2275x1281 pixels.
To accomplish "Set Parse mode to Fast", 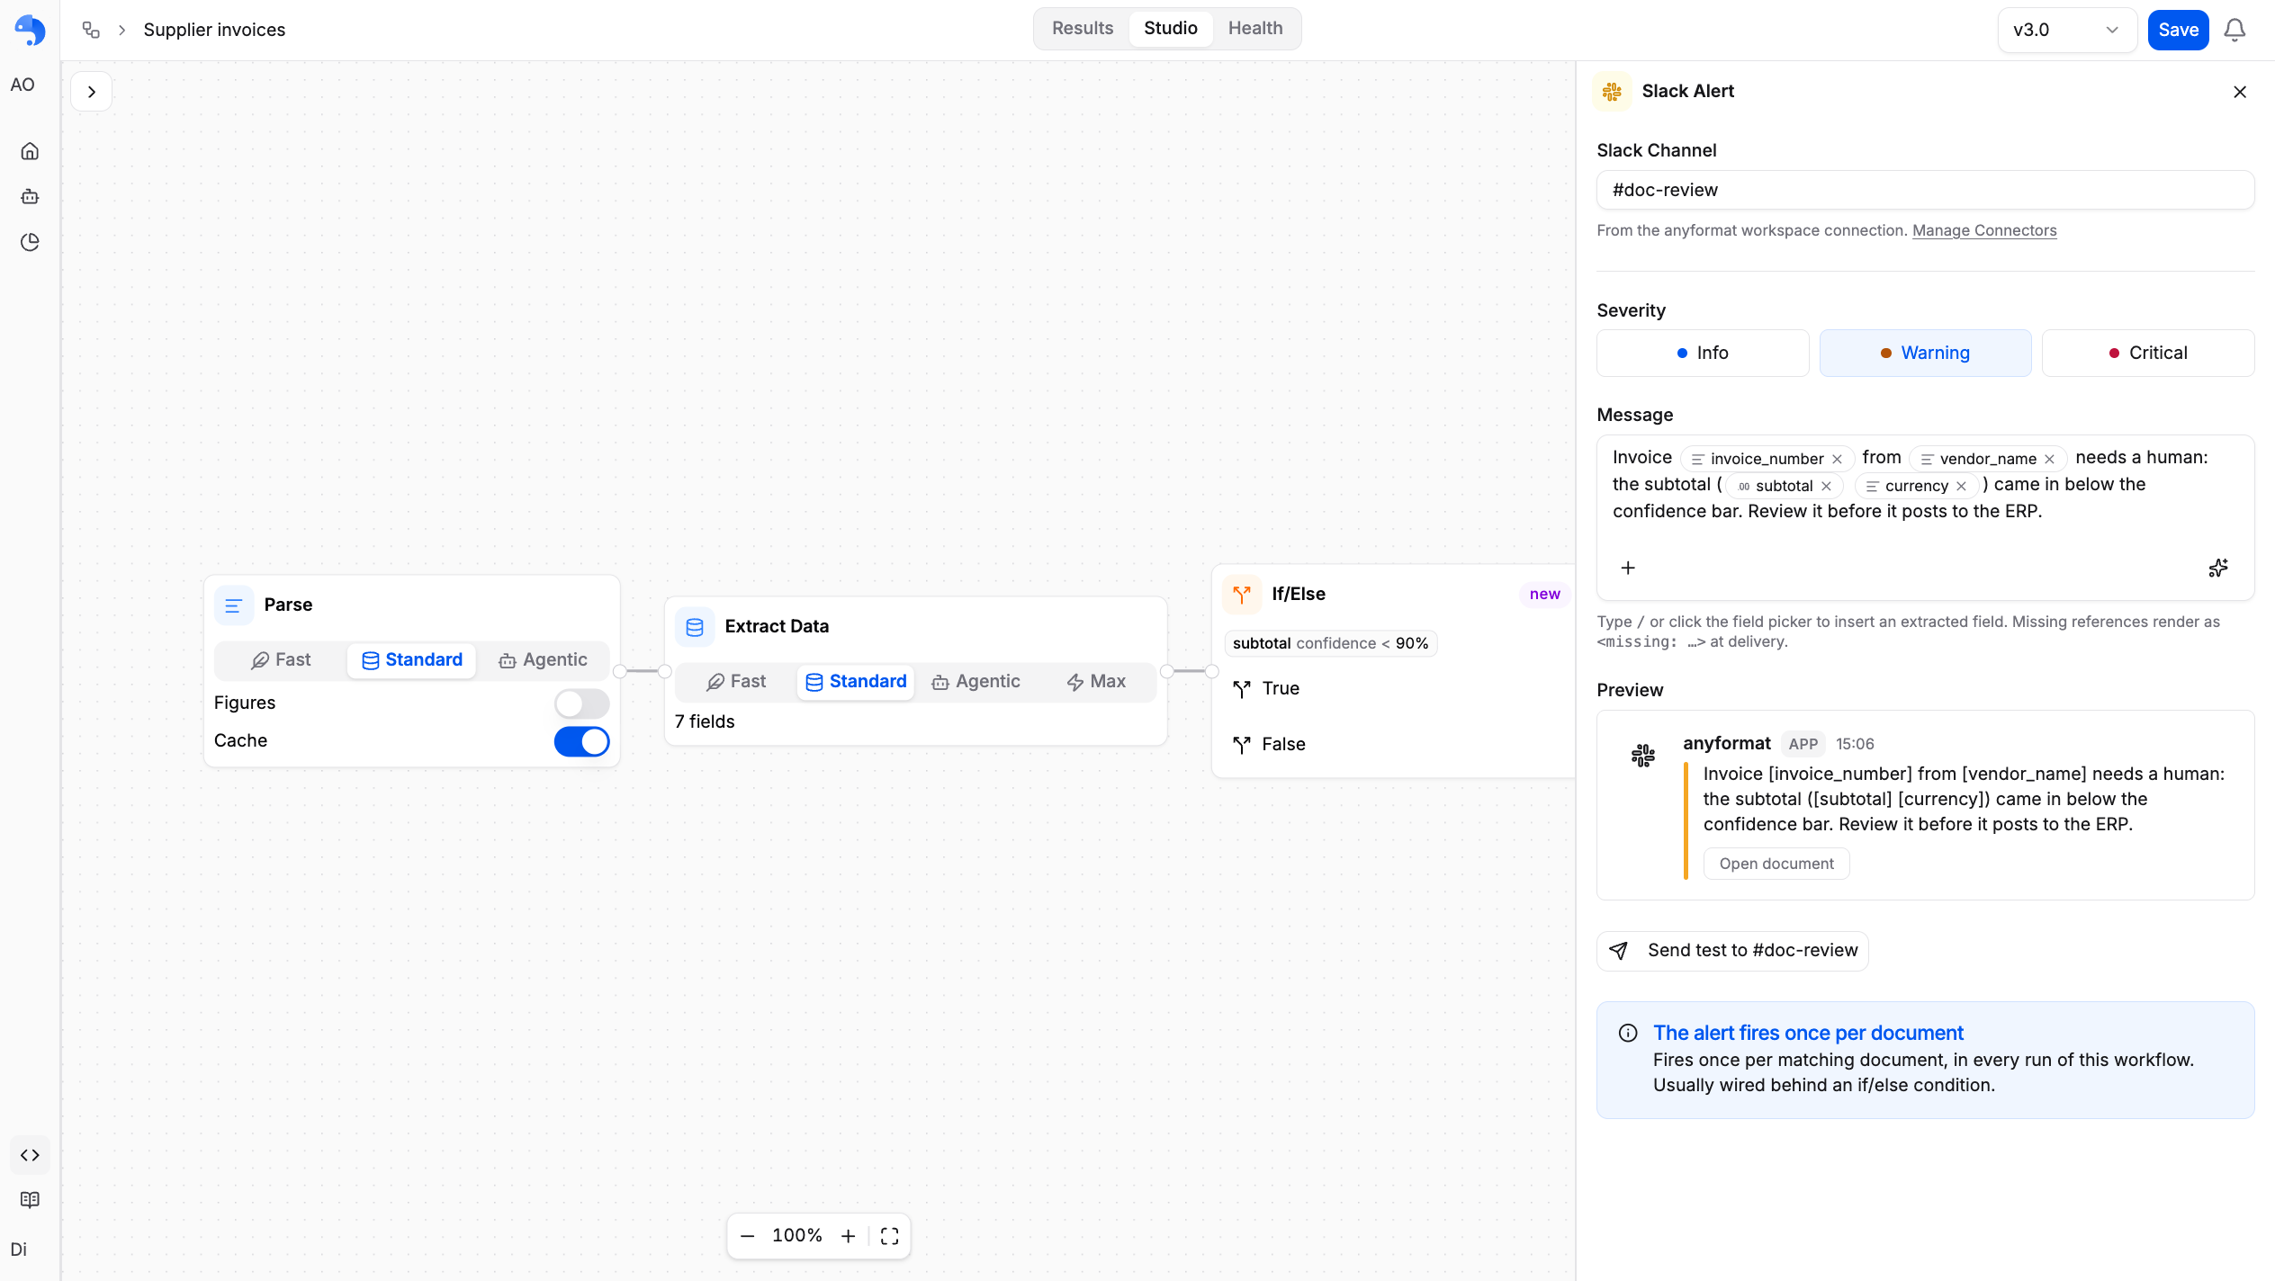I will click(x=281, y=660).
